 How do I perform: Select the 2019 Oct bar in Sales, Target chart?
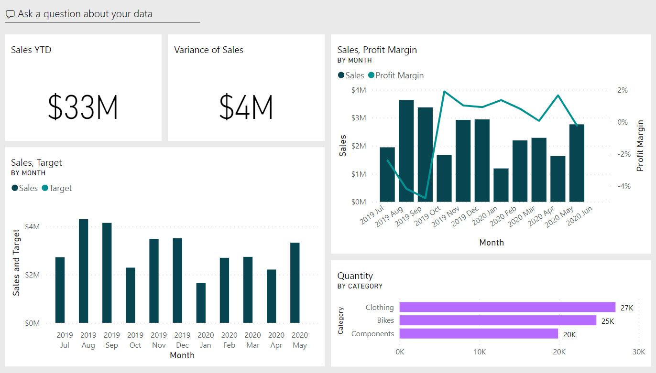tap(131, 295)
